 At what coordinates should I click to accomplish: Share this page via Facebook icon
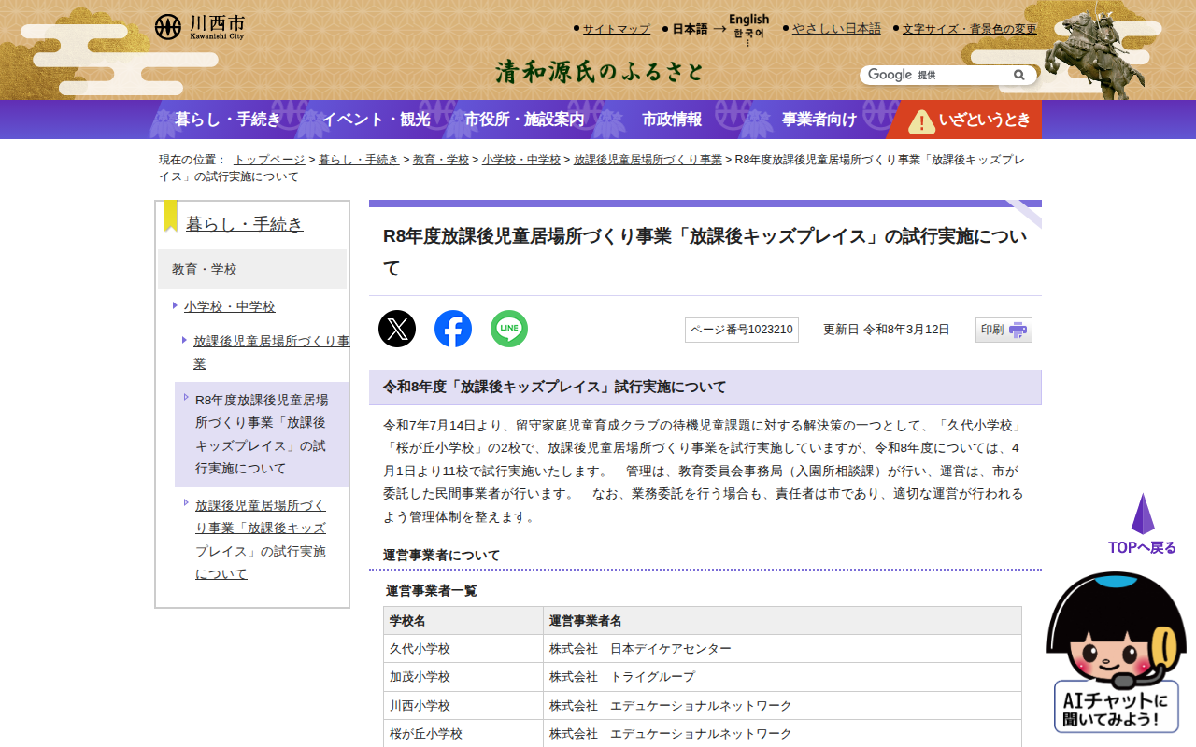(453, 329)
